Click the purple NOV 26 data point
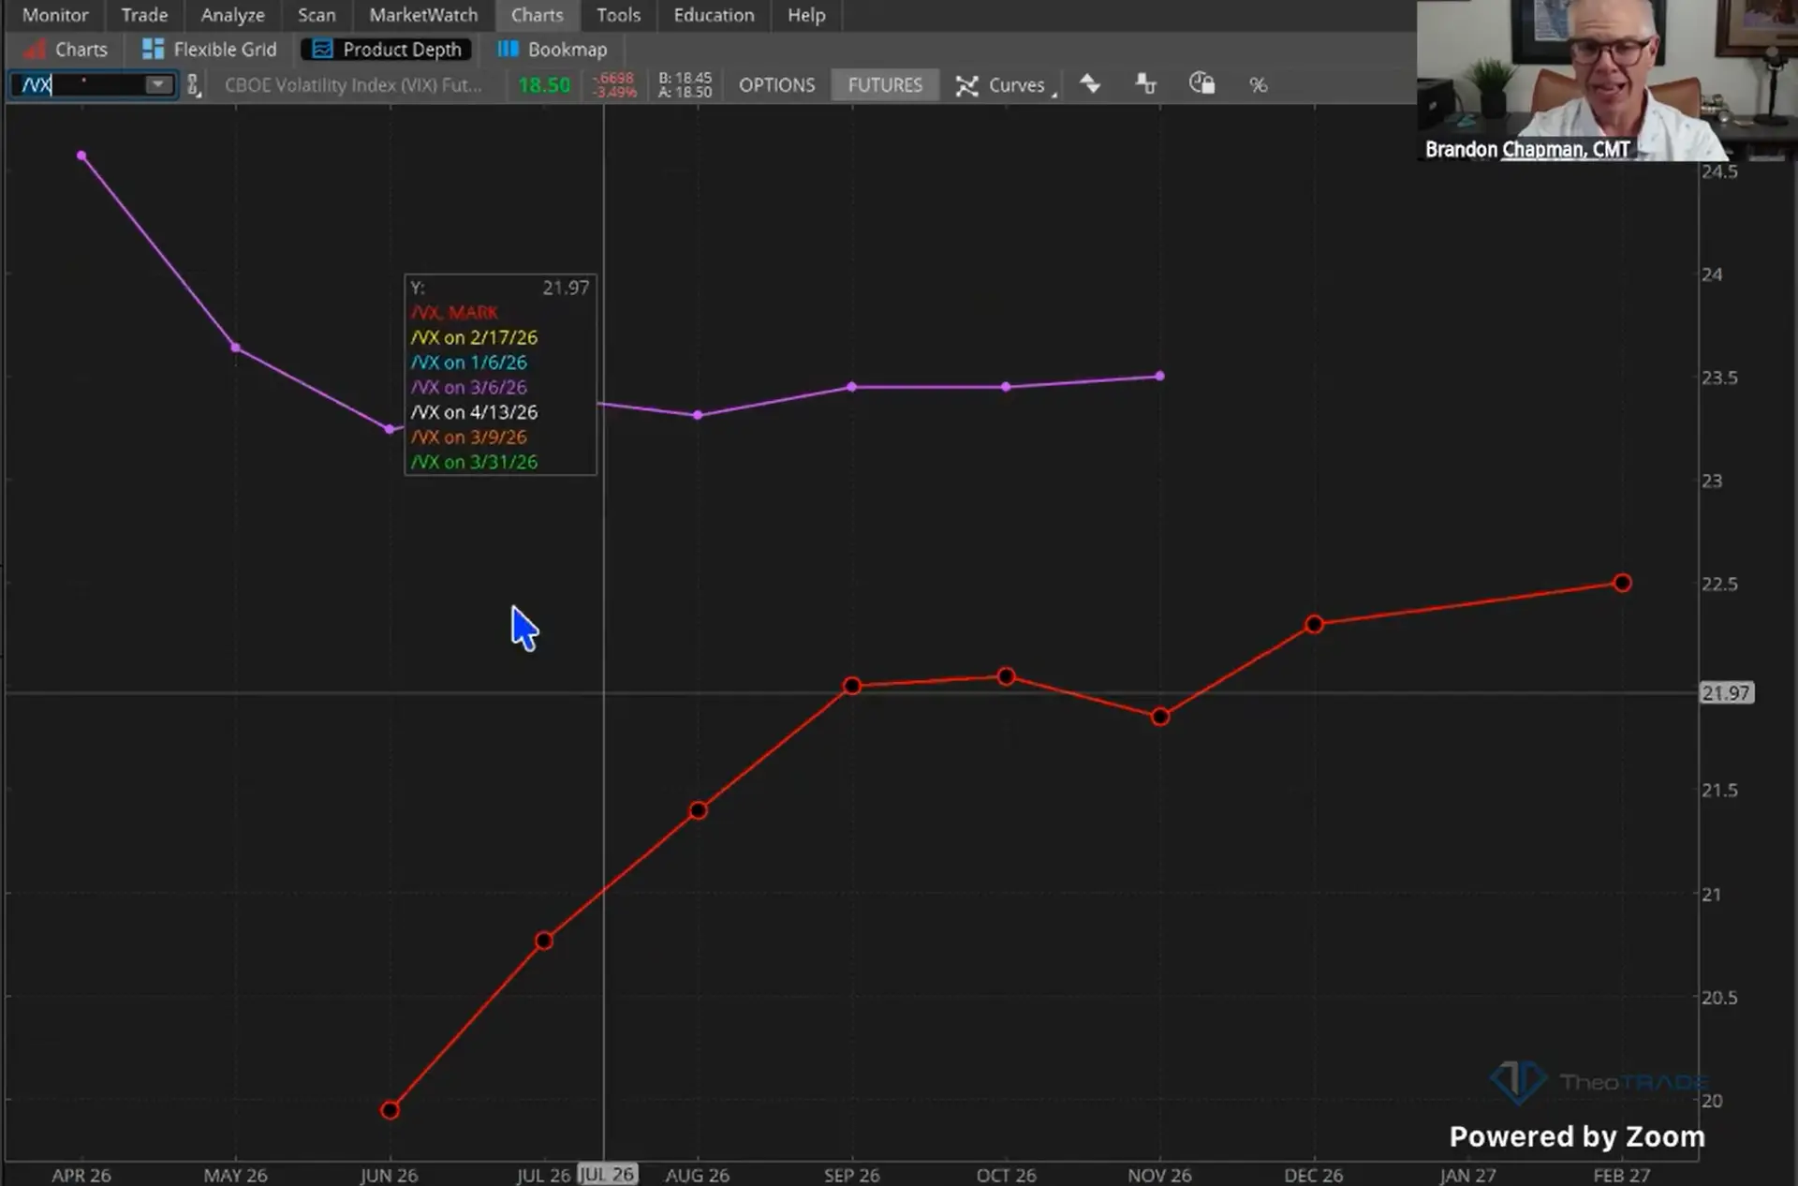This screenshot has width=1798, height=1186. click(1160, 376)
